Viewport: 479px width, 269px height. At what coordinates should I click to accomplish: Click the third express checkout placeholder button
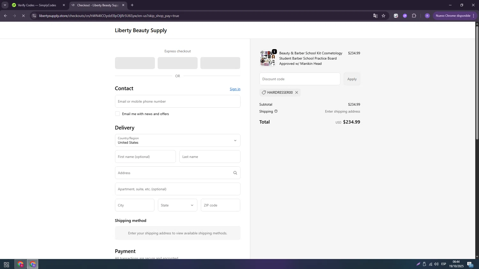click(220, 63)
